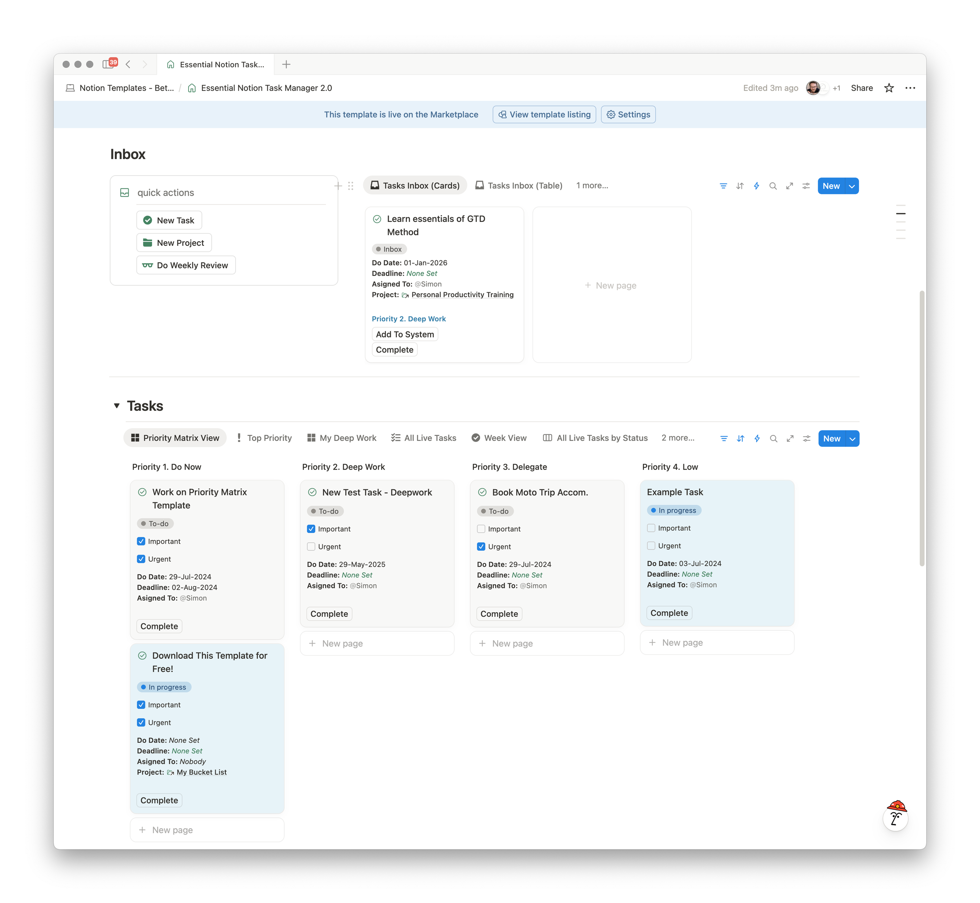The width and height of the screenshot is (980, 903).
Task: Check Urgent on New Test Task - Deepwork
Action: (311, 547)
